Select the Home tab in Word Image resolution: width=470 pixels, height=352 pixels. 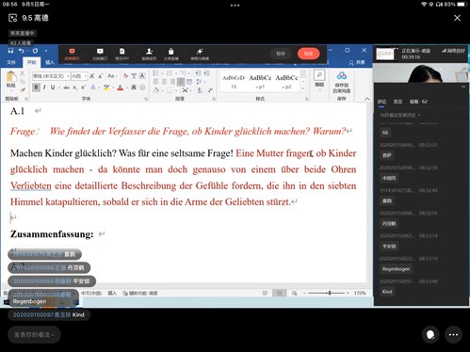[31, 62]
